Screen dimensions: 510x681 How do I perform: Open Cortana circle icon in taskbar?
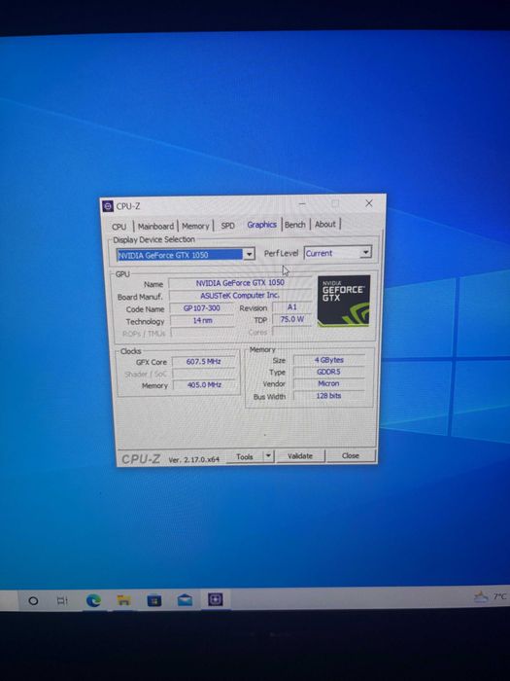(33, 601)
